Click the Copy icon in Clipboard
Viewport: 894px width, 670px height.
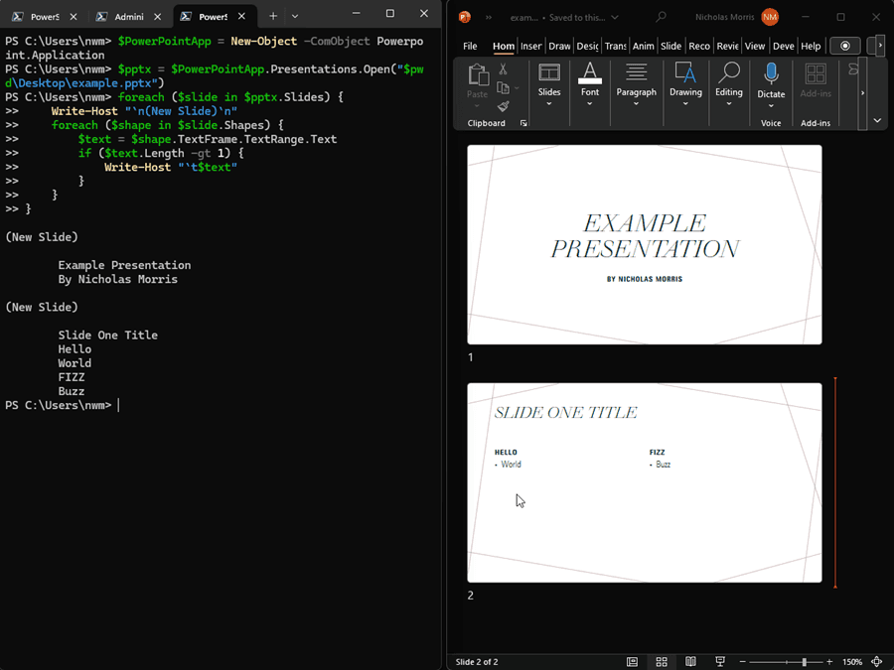503,87
